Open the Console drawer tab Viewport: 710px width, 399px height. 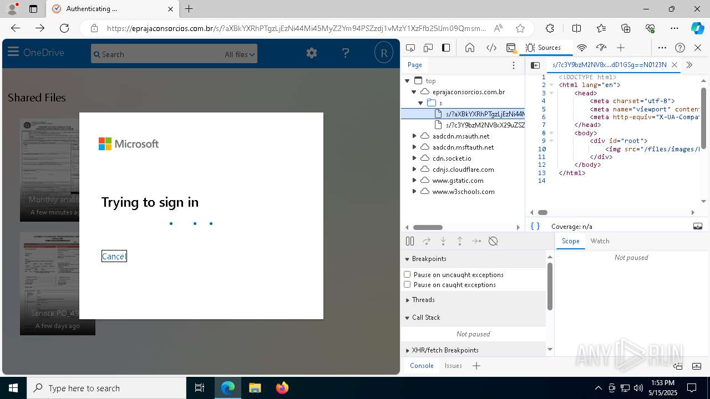click(x=422, y=366)
